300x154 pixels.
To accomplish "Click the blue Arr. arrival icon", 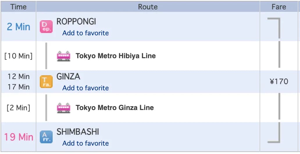I will (46, 137).
